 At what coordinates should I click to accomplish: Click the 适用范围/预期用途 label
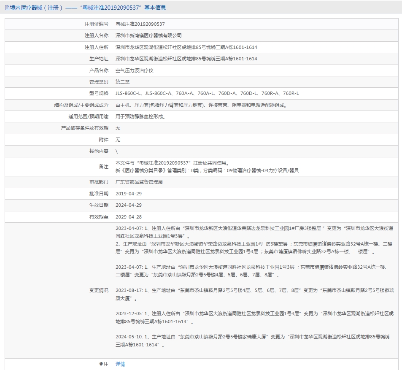click(x=88, y=117)
